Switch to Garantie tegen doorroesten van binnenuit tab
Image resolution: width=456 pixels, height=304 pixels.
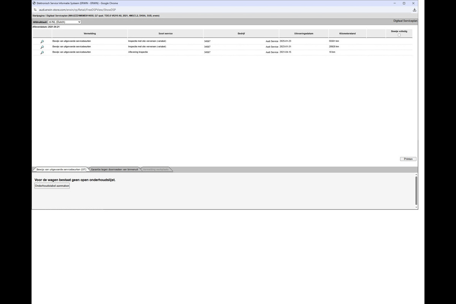pos(114,169)
